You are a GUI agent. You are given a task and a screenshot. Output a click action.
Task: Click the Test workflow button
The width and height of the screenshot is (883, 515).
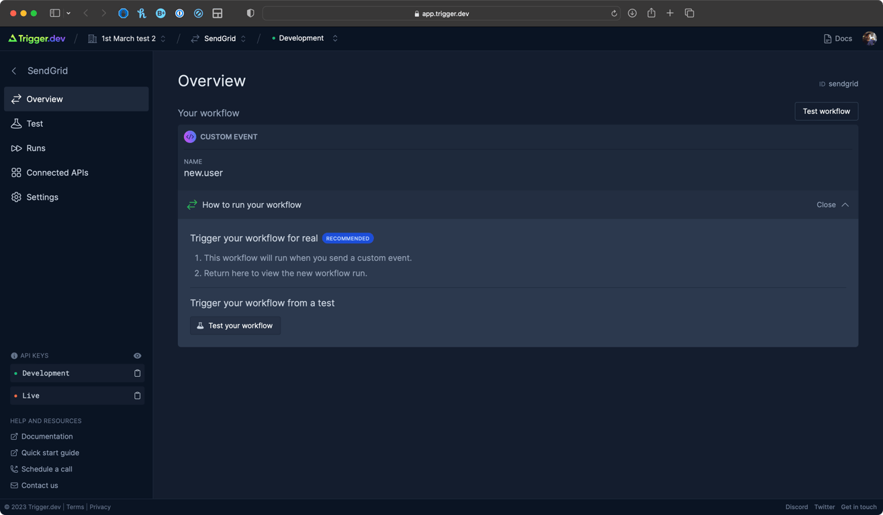pyautogui.click(x=826, y=111)
